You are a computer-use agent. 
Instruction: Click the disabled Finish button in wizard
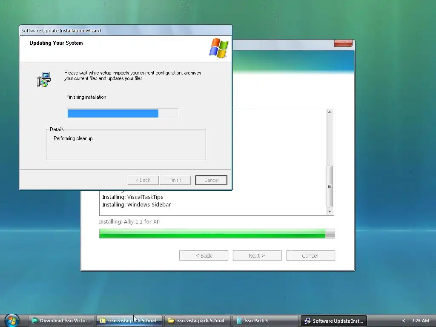[175, 180]
